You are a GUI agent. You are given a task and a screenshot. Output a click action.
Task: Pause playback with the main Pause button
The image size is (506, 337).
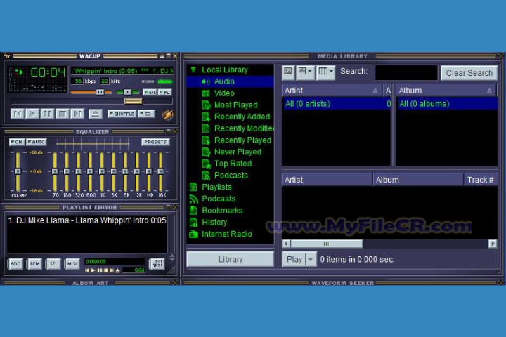47,114
